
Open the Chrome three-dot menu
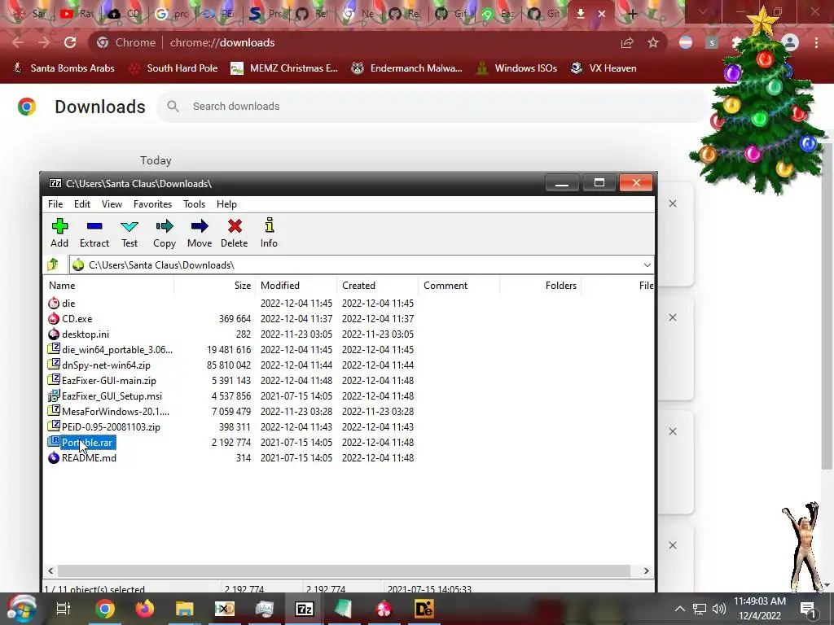point(816,42)
